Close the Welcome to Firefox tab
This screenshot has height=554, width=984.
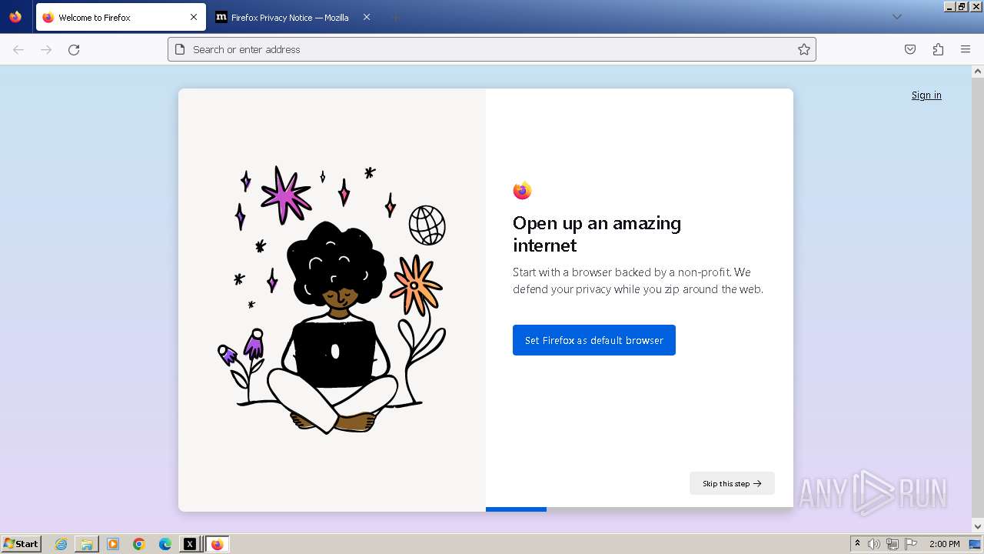(193, 17)
